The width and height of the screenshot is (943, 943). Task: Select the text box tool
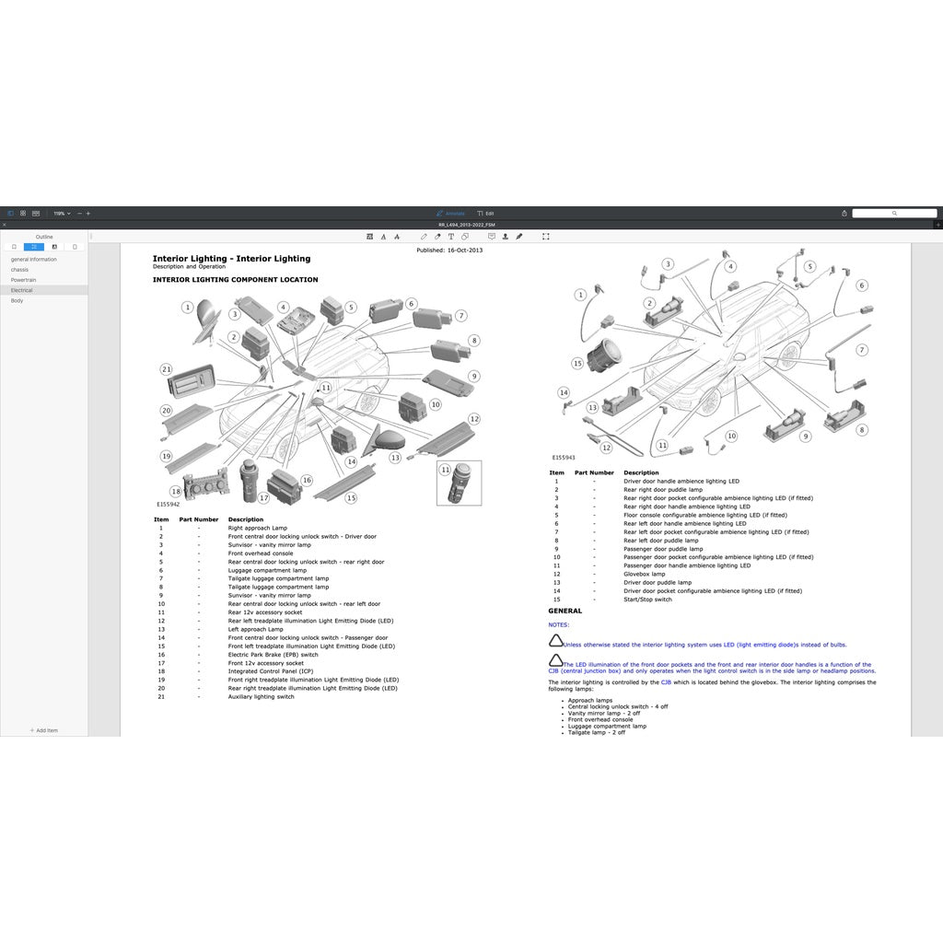click(x=451, y=237)
